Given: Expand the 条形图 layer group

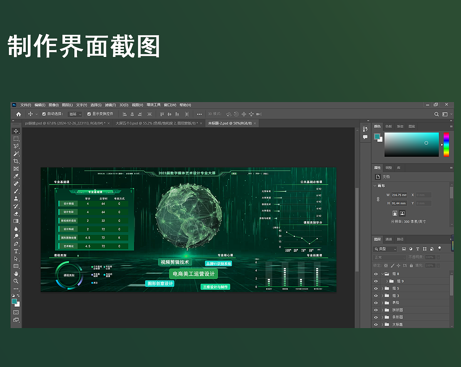Looking at the screenshot, I should coord(382,317).
